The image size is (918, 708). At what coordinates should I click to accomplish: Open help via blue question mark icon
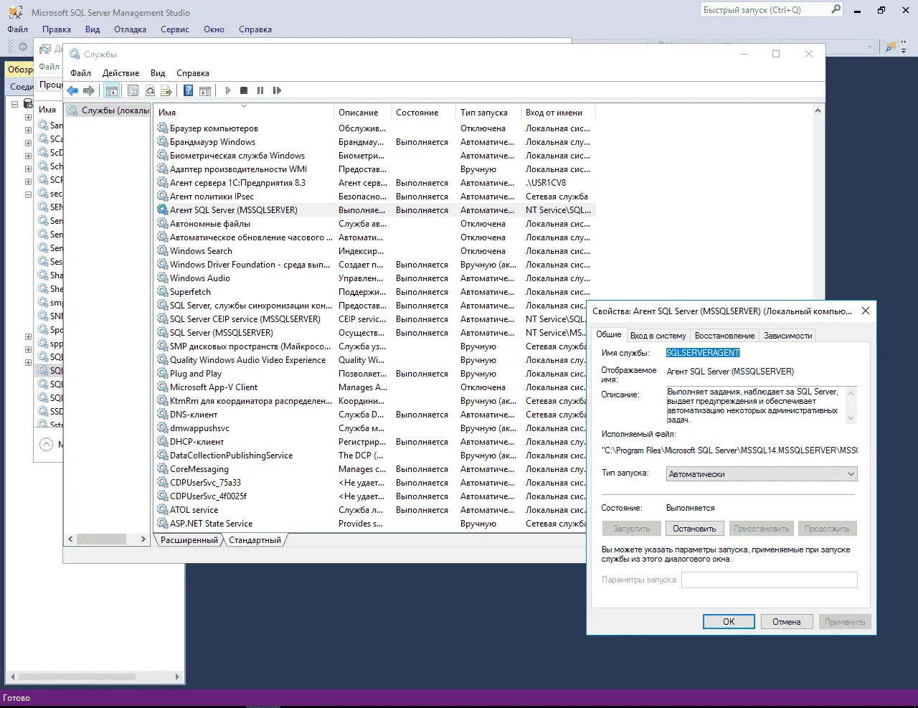pos(188,90)
